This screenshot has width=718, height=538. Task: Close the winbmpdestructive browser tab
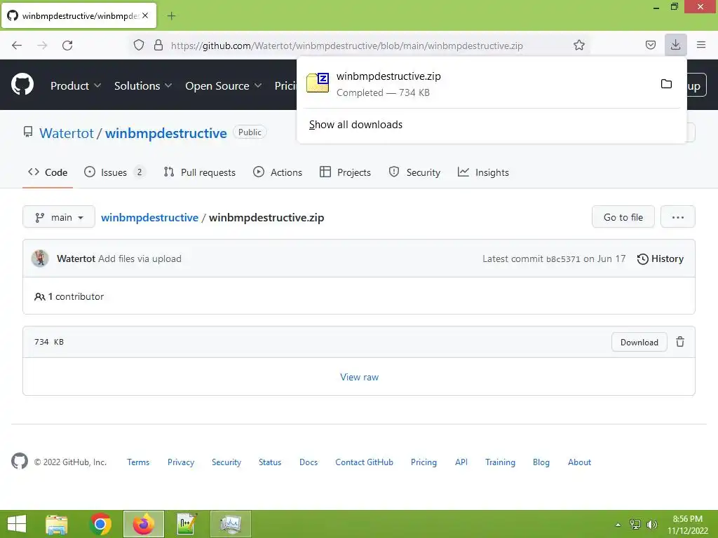tap(145, 15)
